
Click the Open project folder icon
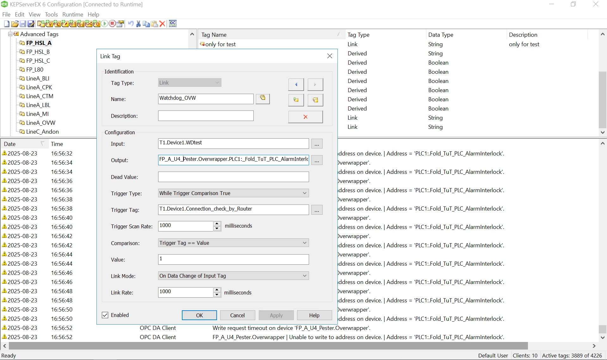(15, 24)
